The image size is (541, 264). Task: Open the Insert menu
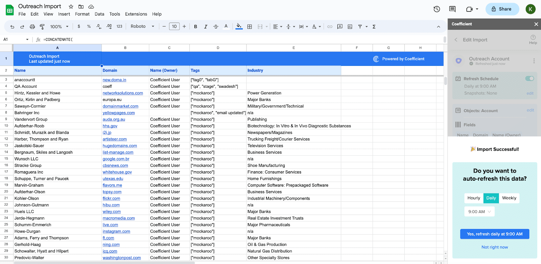pos(64,14)
